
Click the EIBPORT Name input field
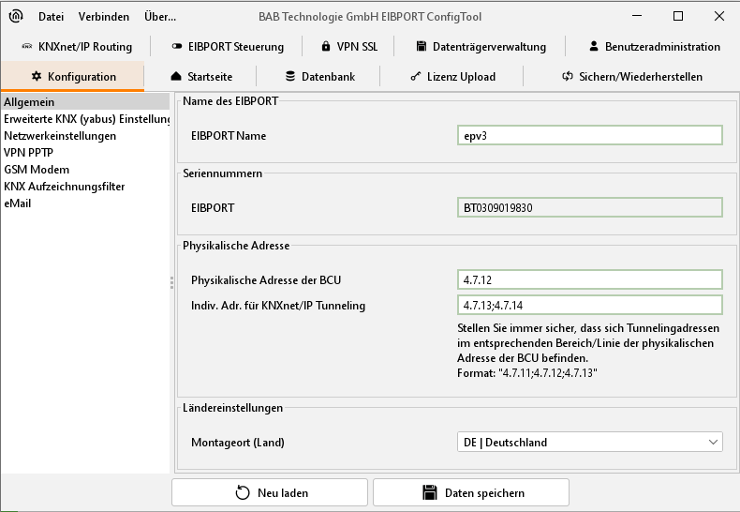tap(588, 135)
